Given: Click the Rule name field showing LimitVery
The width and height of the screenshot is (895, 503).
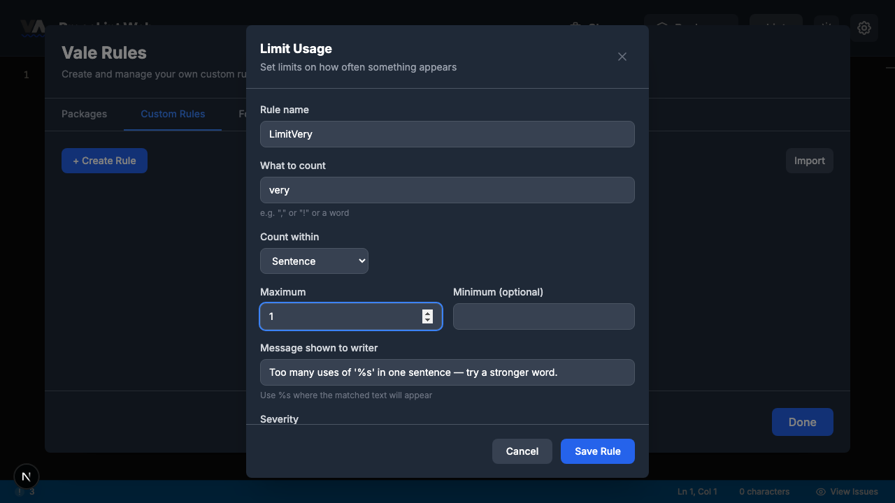Looking at the screenshot, I should (x=447, y=134).
